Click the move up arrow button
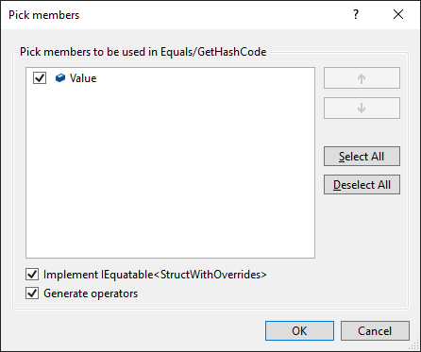Image resolution: width=421 pixels, height=352 pixels. coord(362,78)
